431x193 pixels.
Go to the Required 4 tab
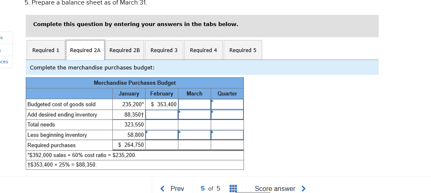(203, 50)
